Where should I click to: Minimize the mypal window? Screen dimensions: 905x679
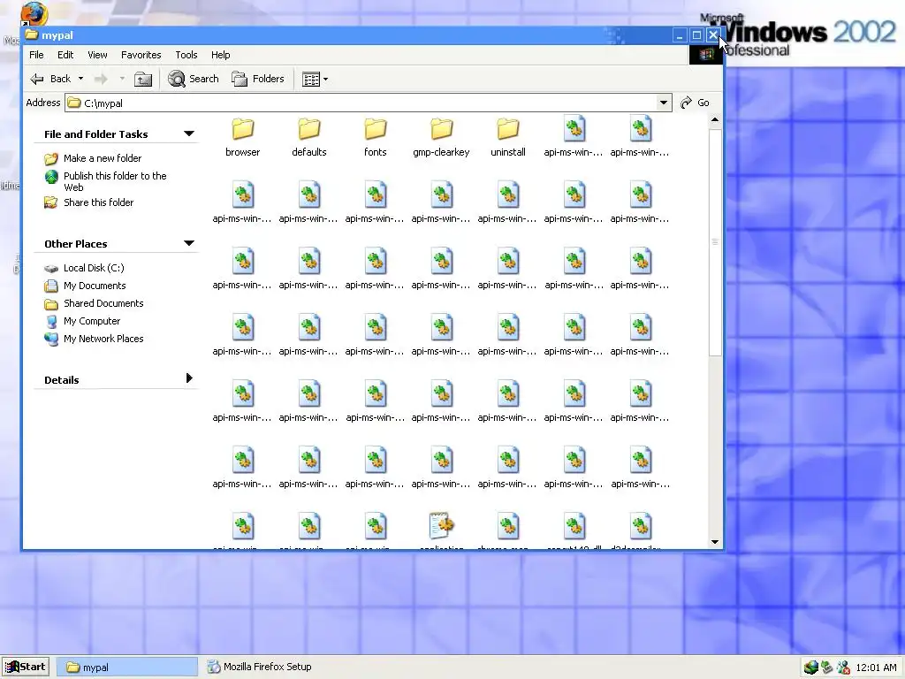[680, 35]
